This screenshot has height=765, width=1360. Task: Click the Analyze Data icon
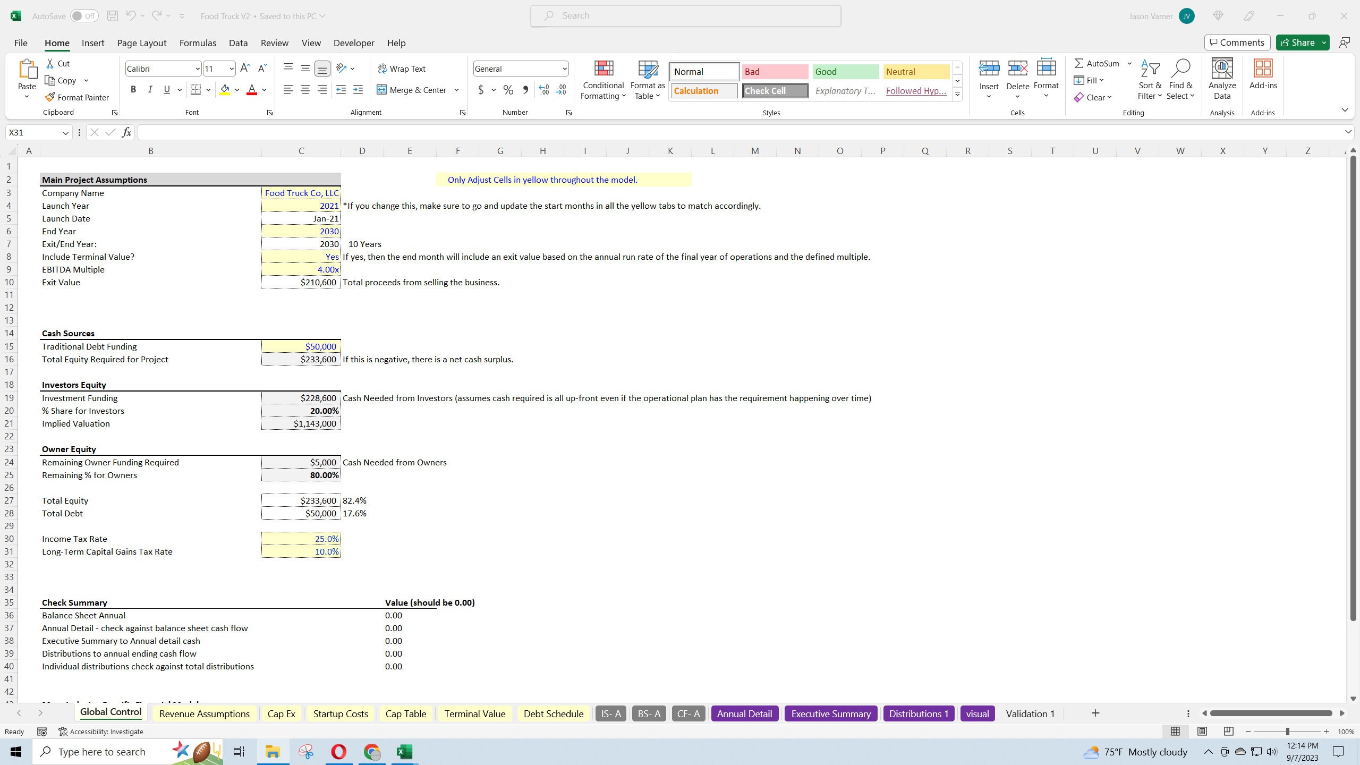click(x=1222, y=80)
